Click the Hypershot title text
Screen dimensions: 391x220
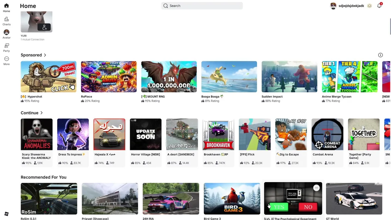31,97
